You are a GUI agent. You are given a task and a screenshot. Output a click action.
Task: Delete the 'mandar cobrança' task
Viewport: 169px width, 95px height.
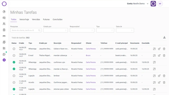tap(164, 55)
